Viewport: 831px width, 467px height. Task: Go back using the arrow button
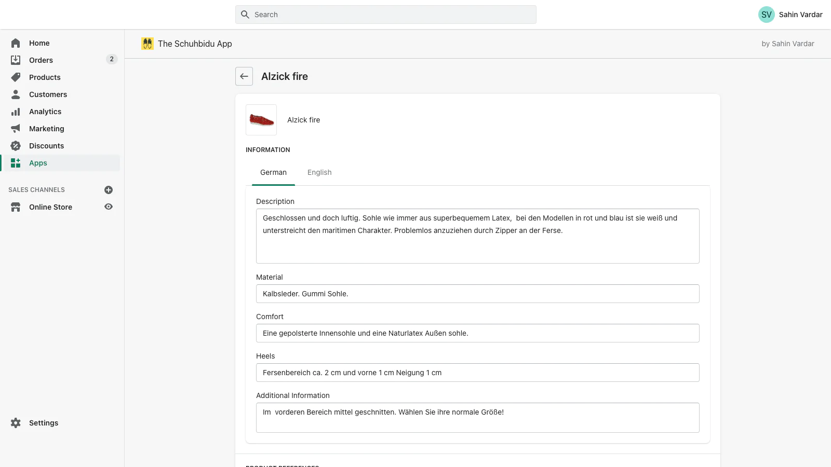(244, 76)
